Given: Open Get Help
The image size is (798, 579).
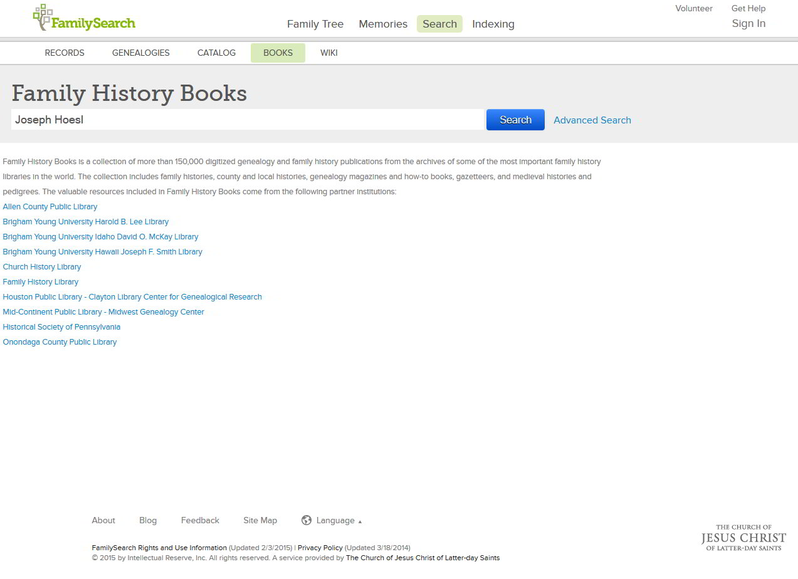Looking at the screenshot, I should pos(748,8).
